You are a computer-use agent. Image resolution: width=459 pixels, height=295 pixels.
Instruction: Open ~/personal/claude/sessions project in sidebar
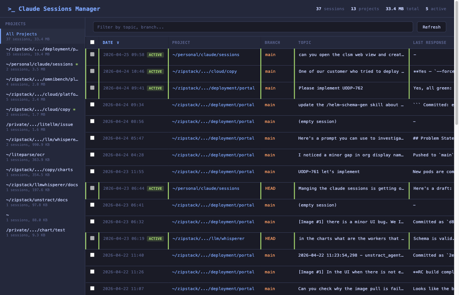click(x=39, y=64)
